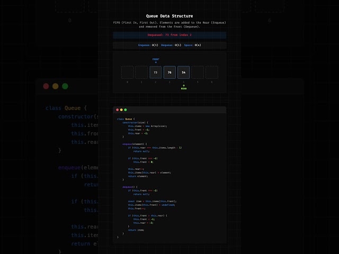Click the 'this.rear++;' line

coord(136,169)
